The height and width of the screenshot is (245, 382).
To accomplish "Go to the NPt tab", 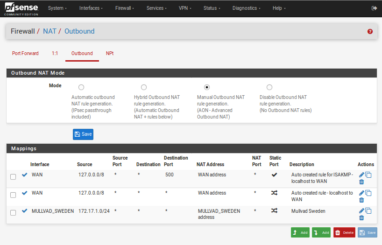I will [x=110, y=54].
